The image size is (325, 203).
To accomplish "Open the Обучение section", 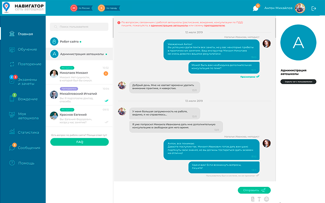I will pyautogui.click(x=23, y=49).
